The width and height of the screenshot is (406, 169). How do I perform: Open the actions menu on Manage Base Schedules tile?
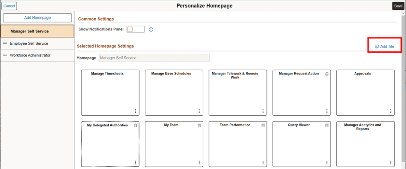point(199,111)
